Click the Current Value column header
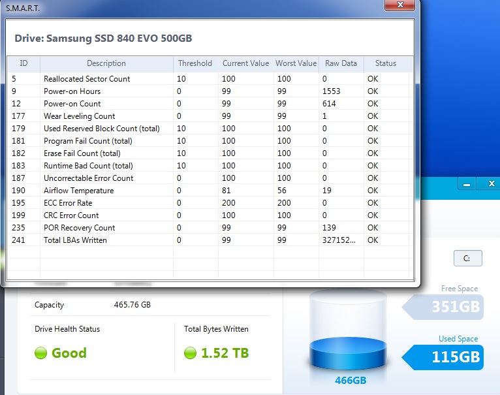The width and height of the screenshot is (500, 395). pyautogui.click(x=245, y=63)
